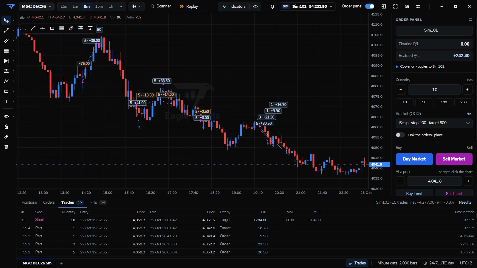Take a chart snapshot with camera icon
477x268 pixels.
[x=407, y=6]
